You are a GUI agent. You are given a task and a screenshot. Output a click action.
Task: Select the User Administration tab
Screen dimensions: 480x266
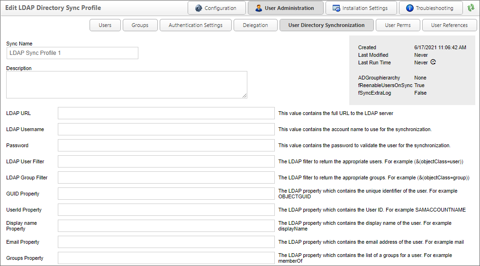click(x=285, y=8)
